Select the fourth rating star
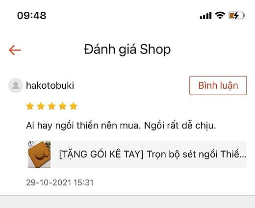The height and width of the screenshot is (208, 255). [x=63, y=106]
